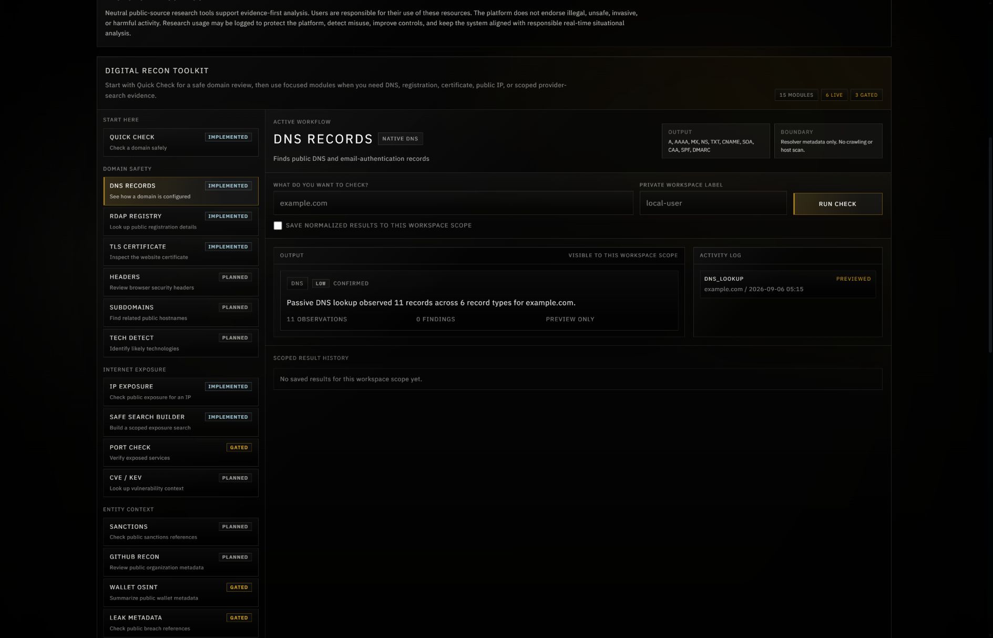Open the Quick Check module
The width and height of the screenshot is (993, 638).
[180, 142]
